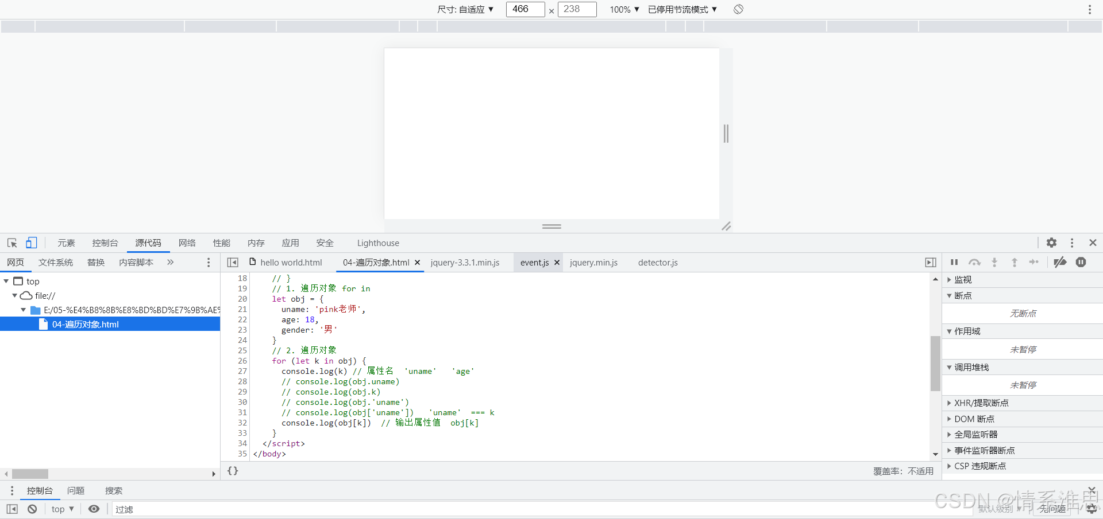Hide the navigator sidebar
1103x519 pixels.
(233, 262)
